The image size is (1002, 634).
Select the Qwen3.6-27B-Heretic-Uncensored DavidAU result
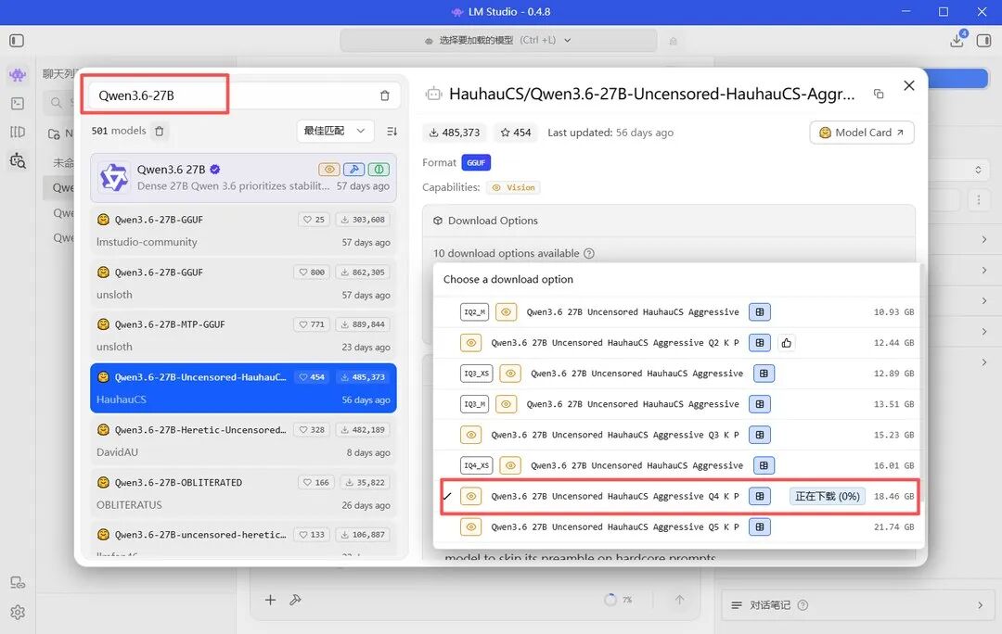243,440
